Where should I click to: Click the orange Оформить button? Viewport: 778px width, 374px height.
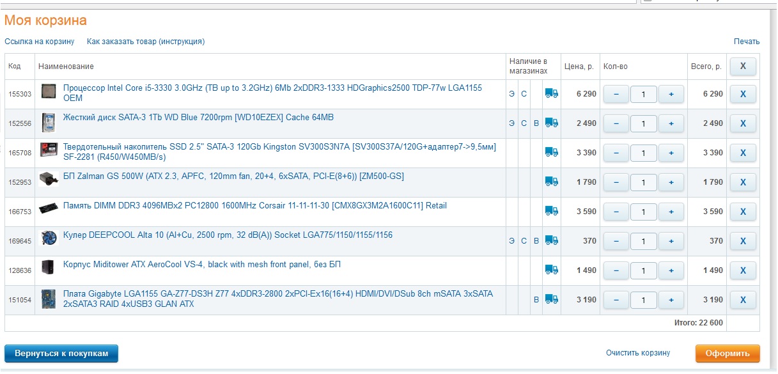(x=727, y=354)
